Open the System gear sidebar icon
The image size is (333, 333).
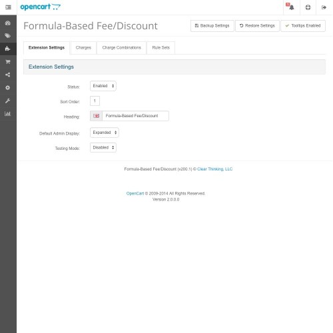pyautogui.click(x=8, y=88)
